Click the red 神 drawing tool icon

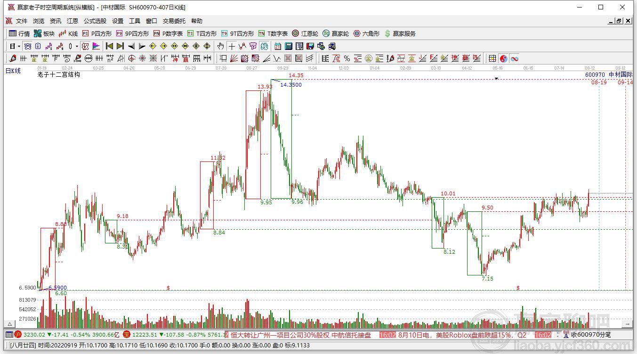pos(175,58)
